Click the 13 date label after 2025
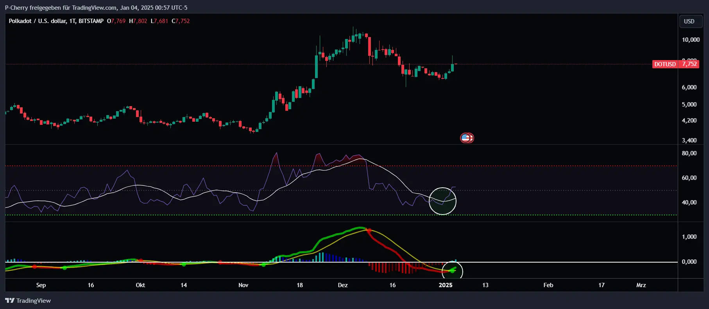This screenshot has height=309, width=709. click(x=485, y=285)
